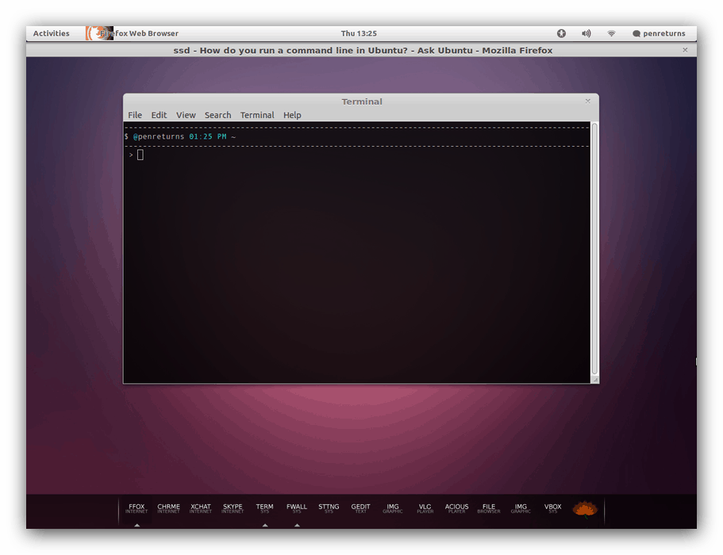Open FILE Browser dock launcher
This screenshot has height=555, width=723.
[x=489, y=508]
